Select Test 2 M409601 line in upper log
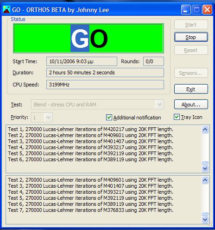 [x=91, y=135]
